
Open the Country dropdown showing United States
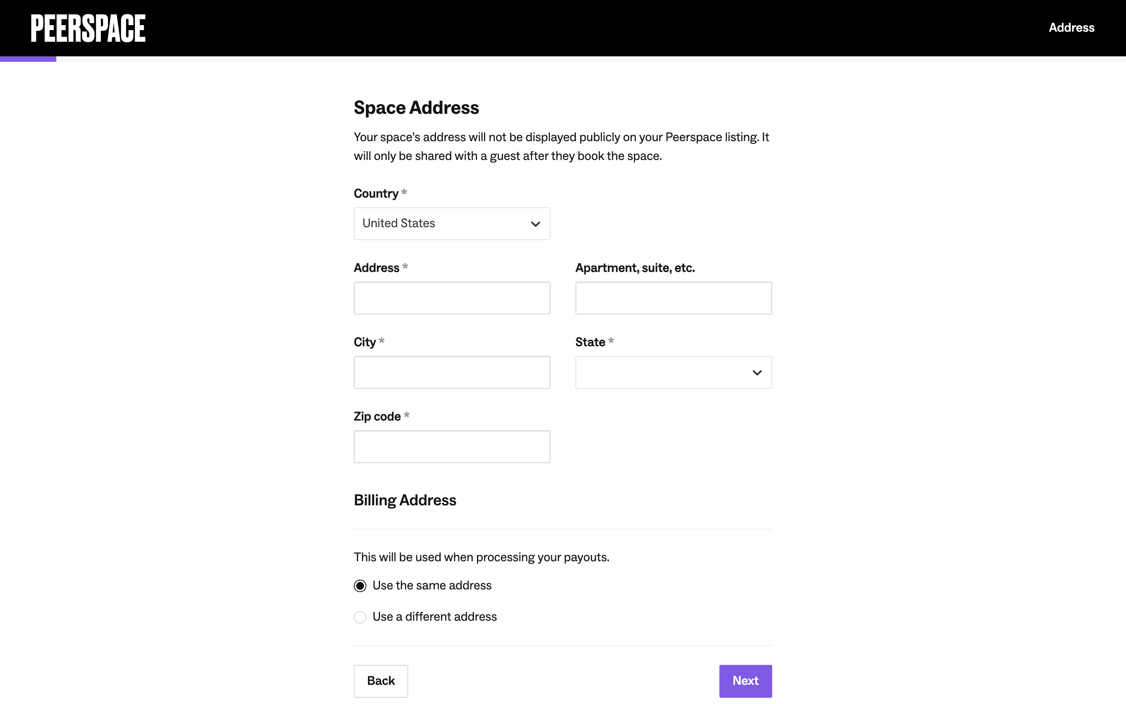[451, 224]
